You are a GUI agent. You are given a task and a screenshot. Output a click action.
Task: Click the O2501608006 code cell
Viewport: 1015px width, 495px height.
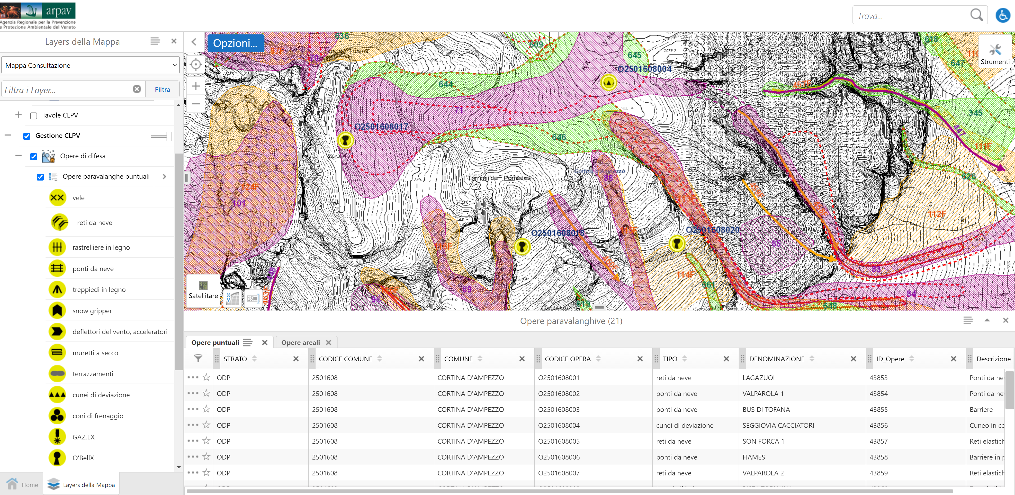click(x=593, y=457)
